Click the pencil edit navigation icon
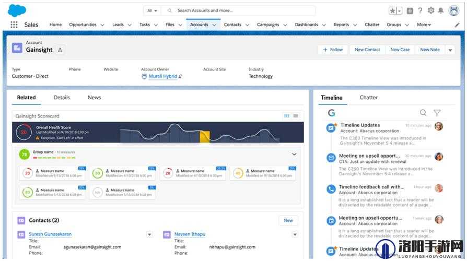This screenshot has height=261, width=467. tap(457, 25)
